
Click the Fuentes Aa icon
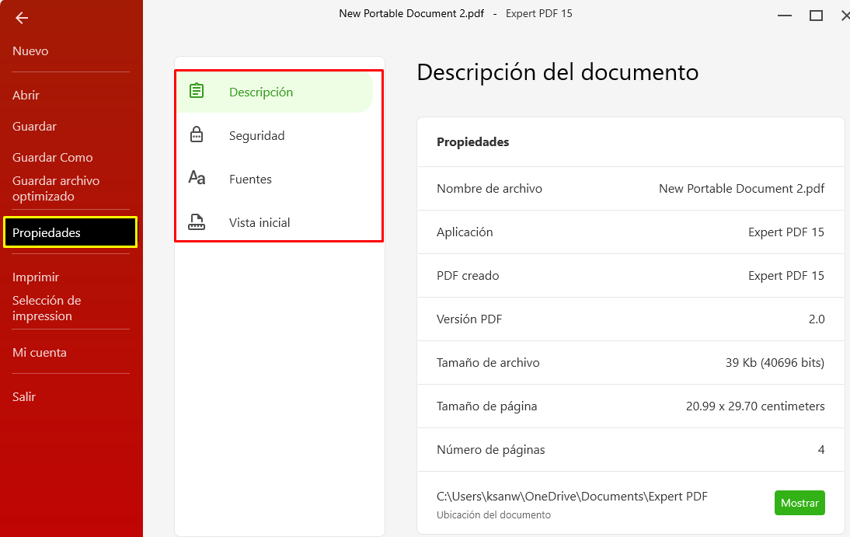(x=197, y=178)
